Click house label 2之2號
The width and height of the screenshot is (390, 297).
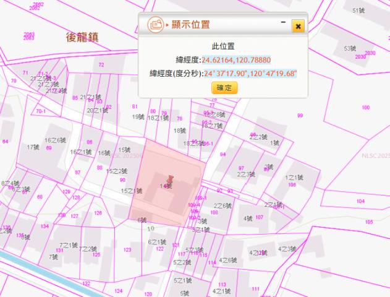[259, 137]
